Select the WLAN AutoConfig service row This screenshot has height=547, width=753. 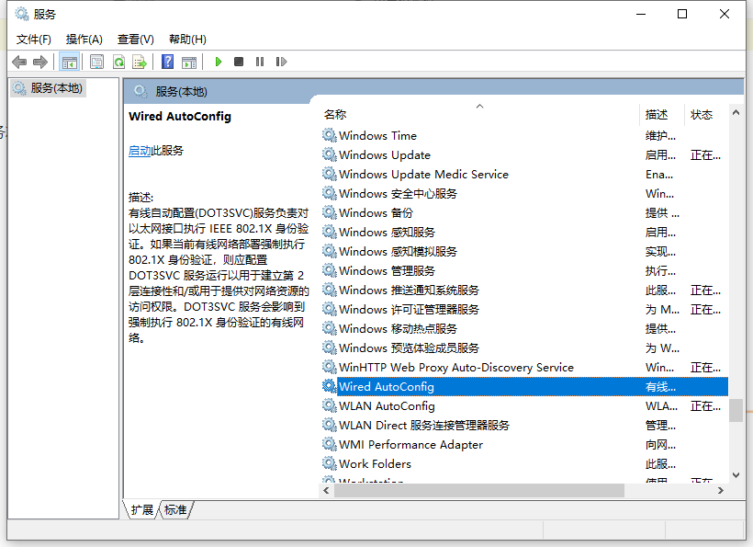tap(524, 405)
